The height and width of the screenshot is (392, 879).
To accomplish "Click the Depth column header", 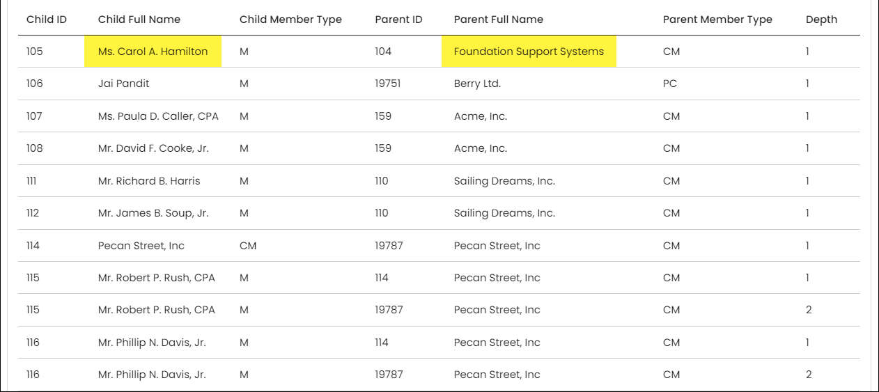I will click(821, 19).
